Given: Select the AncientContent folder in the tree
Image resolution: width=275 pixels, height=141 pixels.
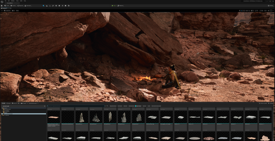Looking at the screenshot, I should [7, 109].
